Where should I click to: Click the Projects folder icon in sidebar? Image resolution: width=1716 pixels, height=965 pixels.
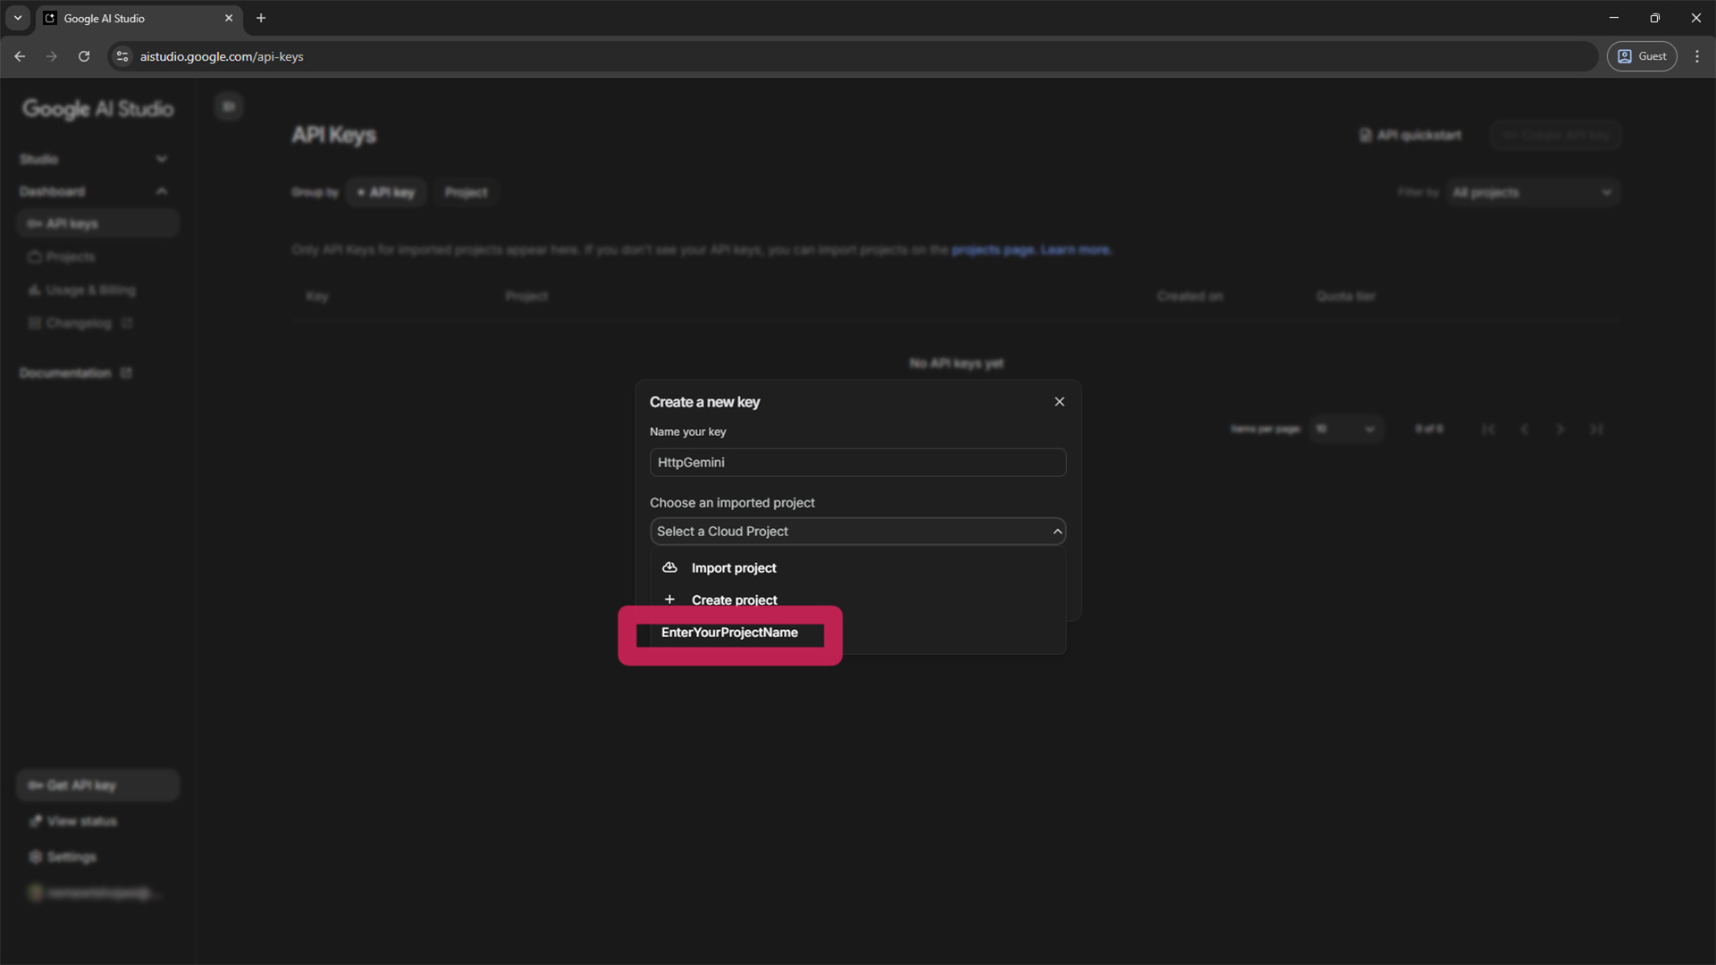coord(35,256)
